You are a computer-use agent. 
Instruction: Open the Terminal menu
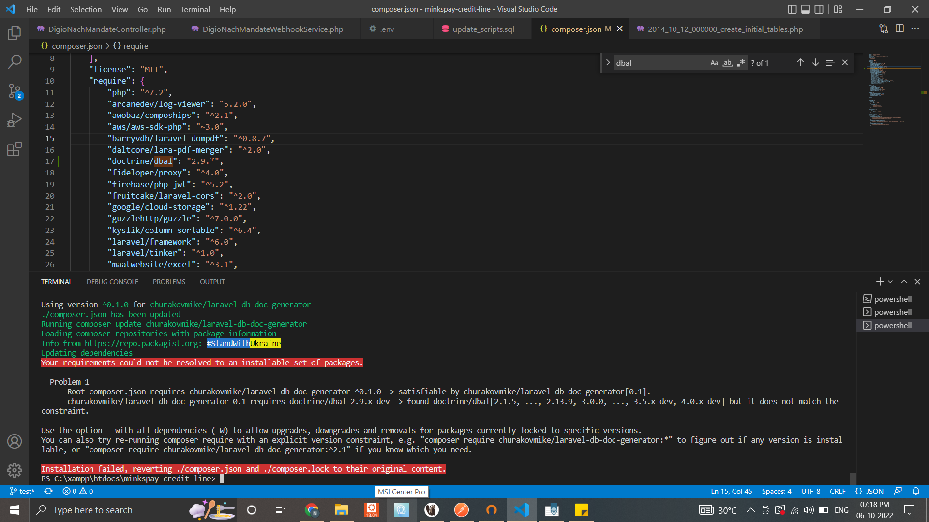pos(195,9)
